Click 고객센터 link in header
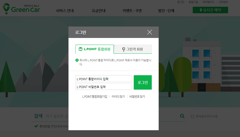Image resolution: width=240 pixels, height=137 pixels. click(x=223, y=2)
